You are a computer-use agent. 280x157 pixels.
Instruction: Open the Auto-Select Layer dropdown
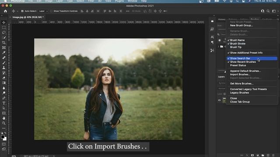43,11
